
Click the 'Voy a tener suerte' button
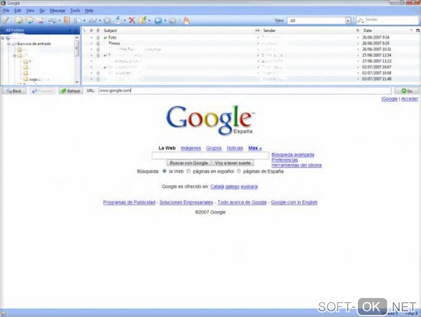point(233,163)
